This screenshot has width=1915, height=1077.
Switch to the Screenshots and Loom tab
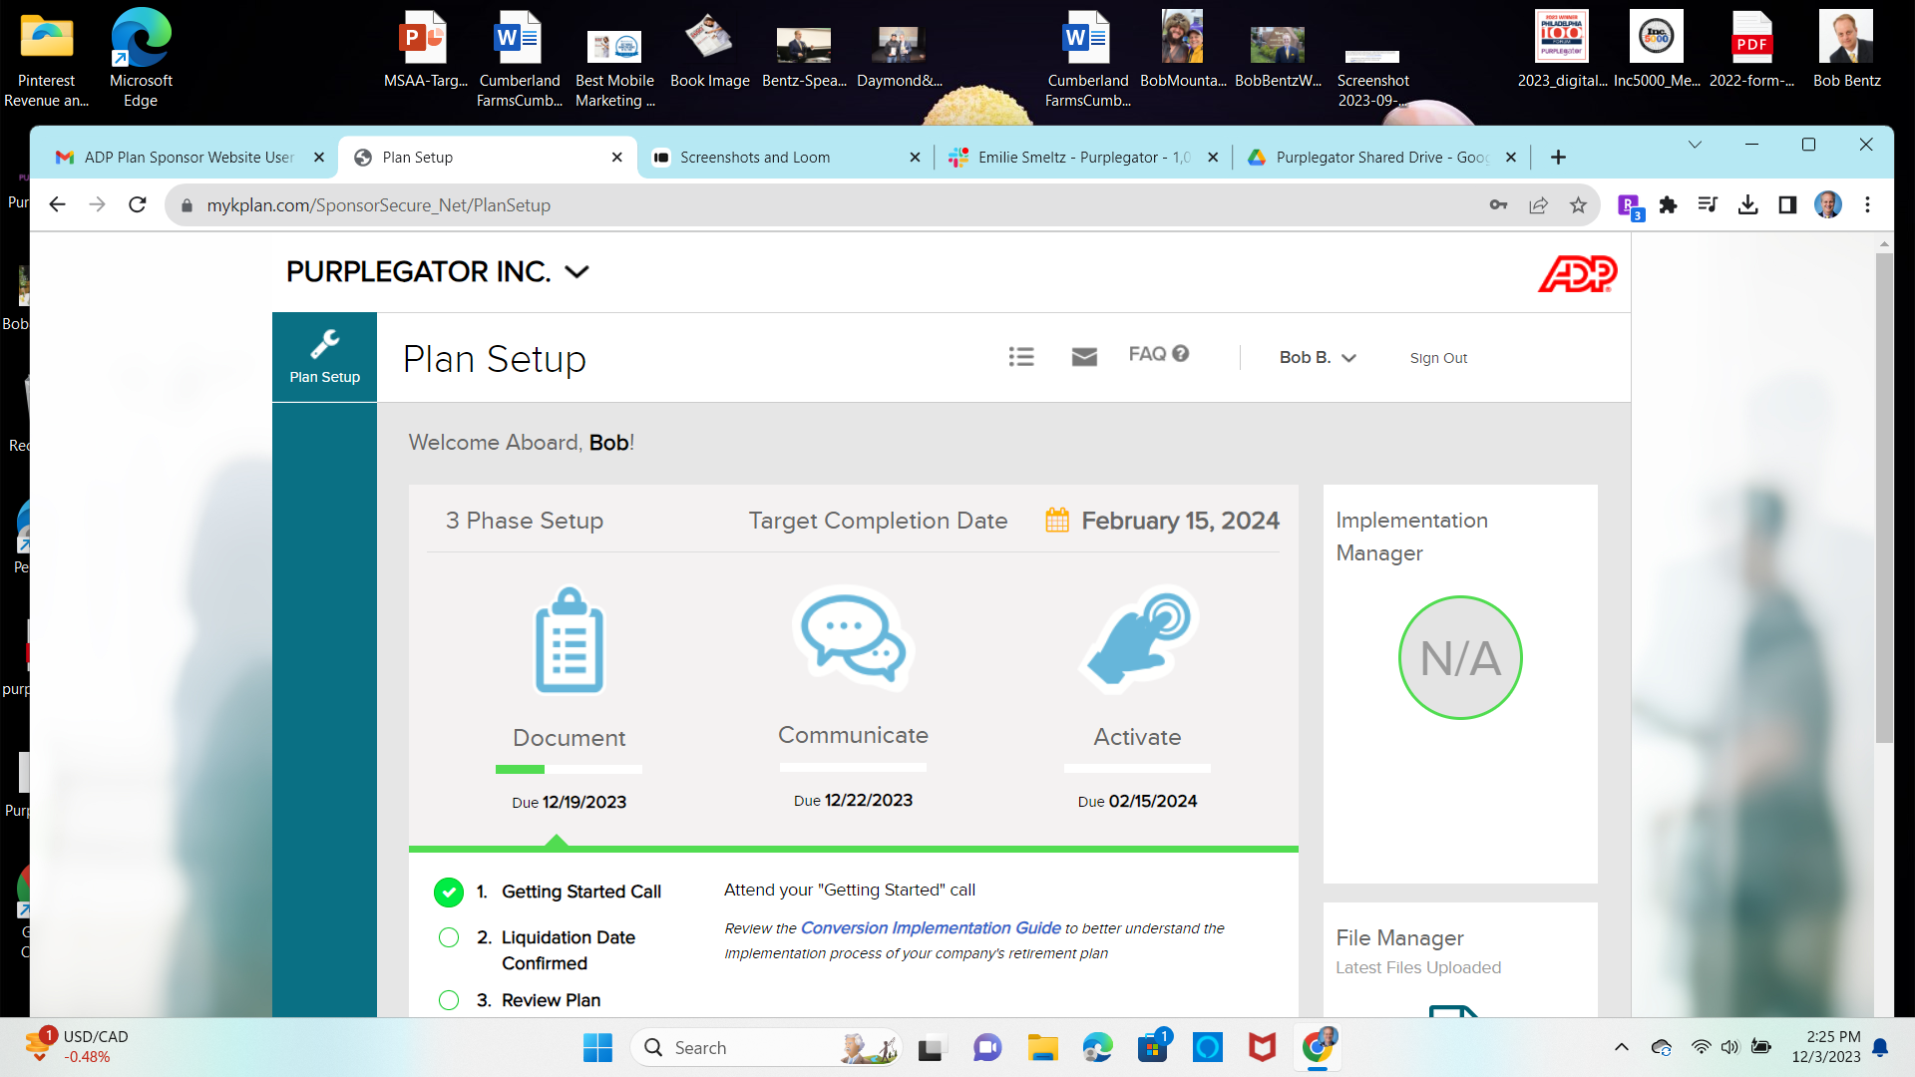tap(755, 158)
